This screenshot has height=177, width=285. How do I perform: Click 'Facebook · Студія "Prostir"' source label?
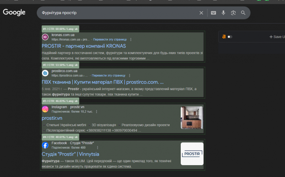pyautogui.click(x=73, y=143)
